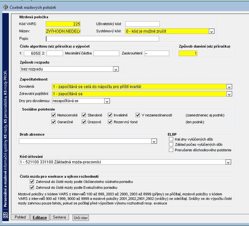Toggle V nezamestnanosti checkbox
Viewport: 249px width, 226px height.
click(x=138, y=115)
